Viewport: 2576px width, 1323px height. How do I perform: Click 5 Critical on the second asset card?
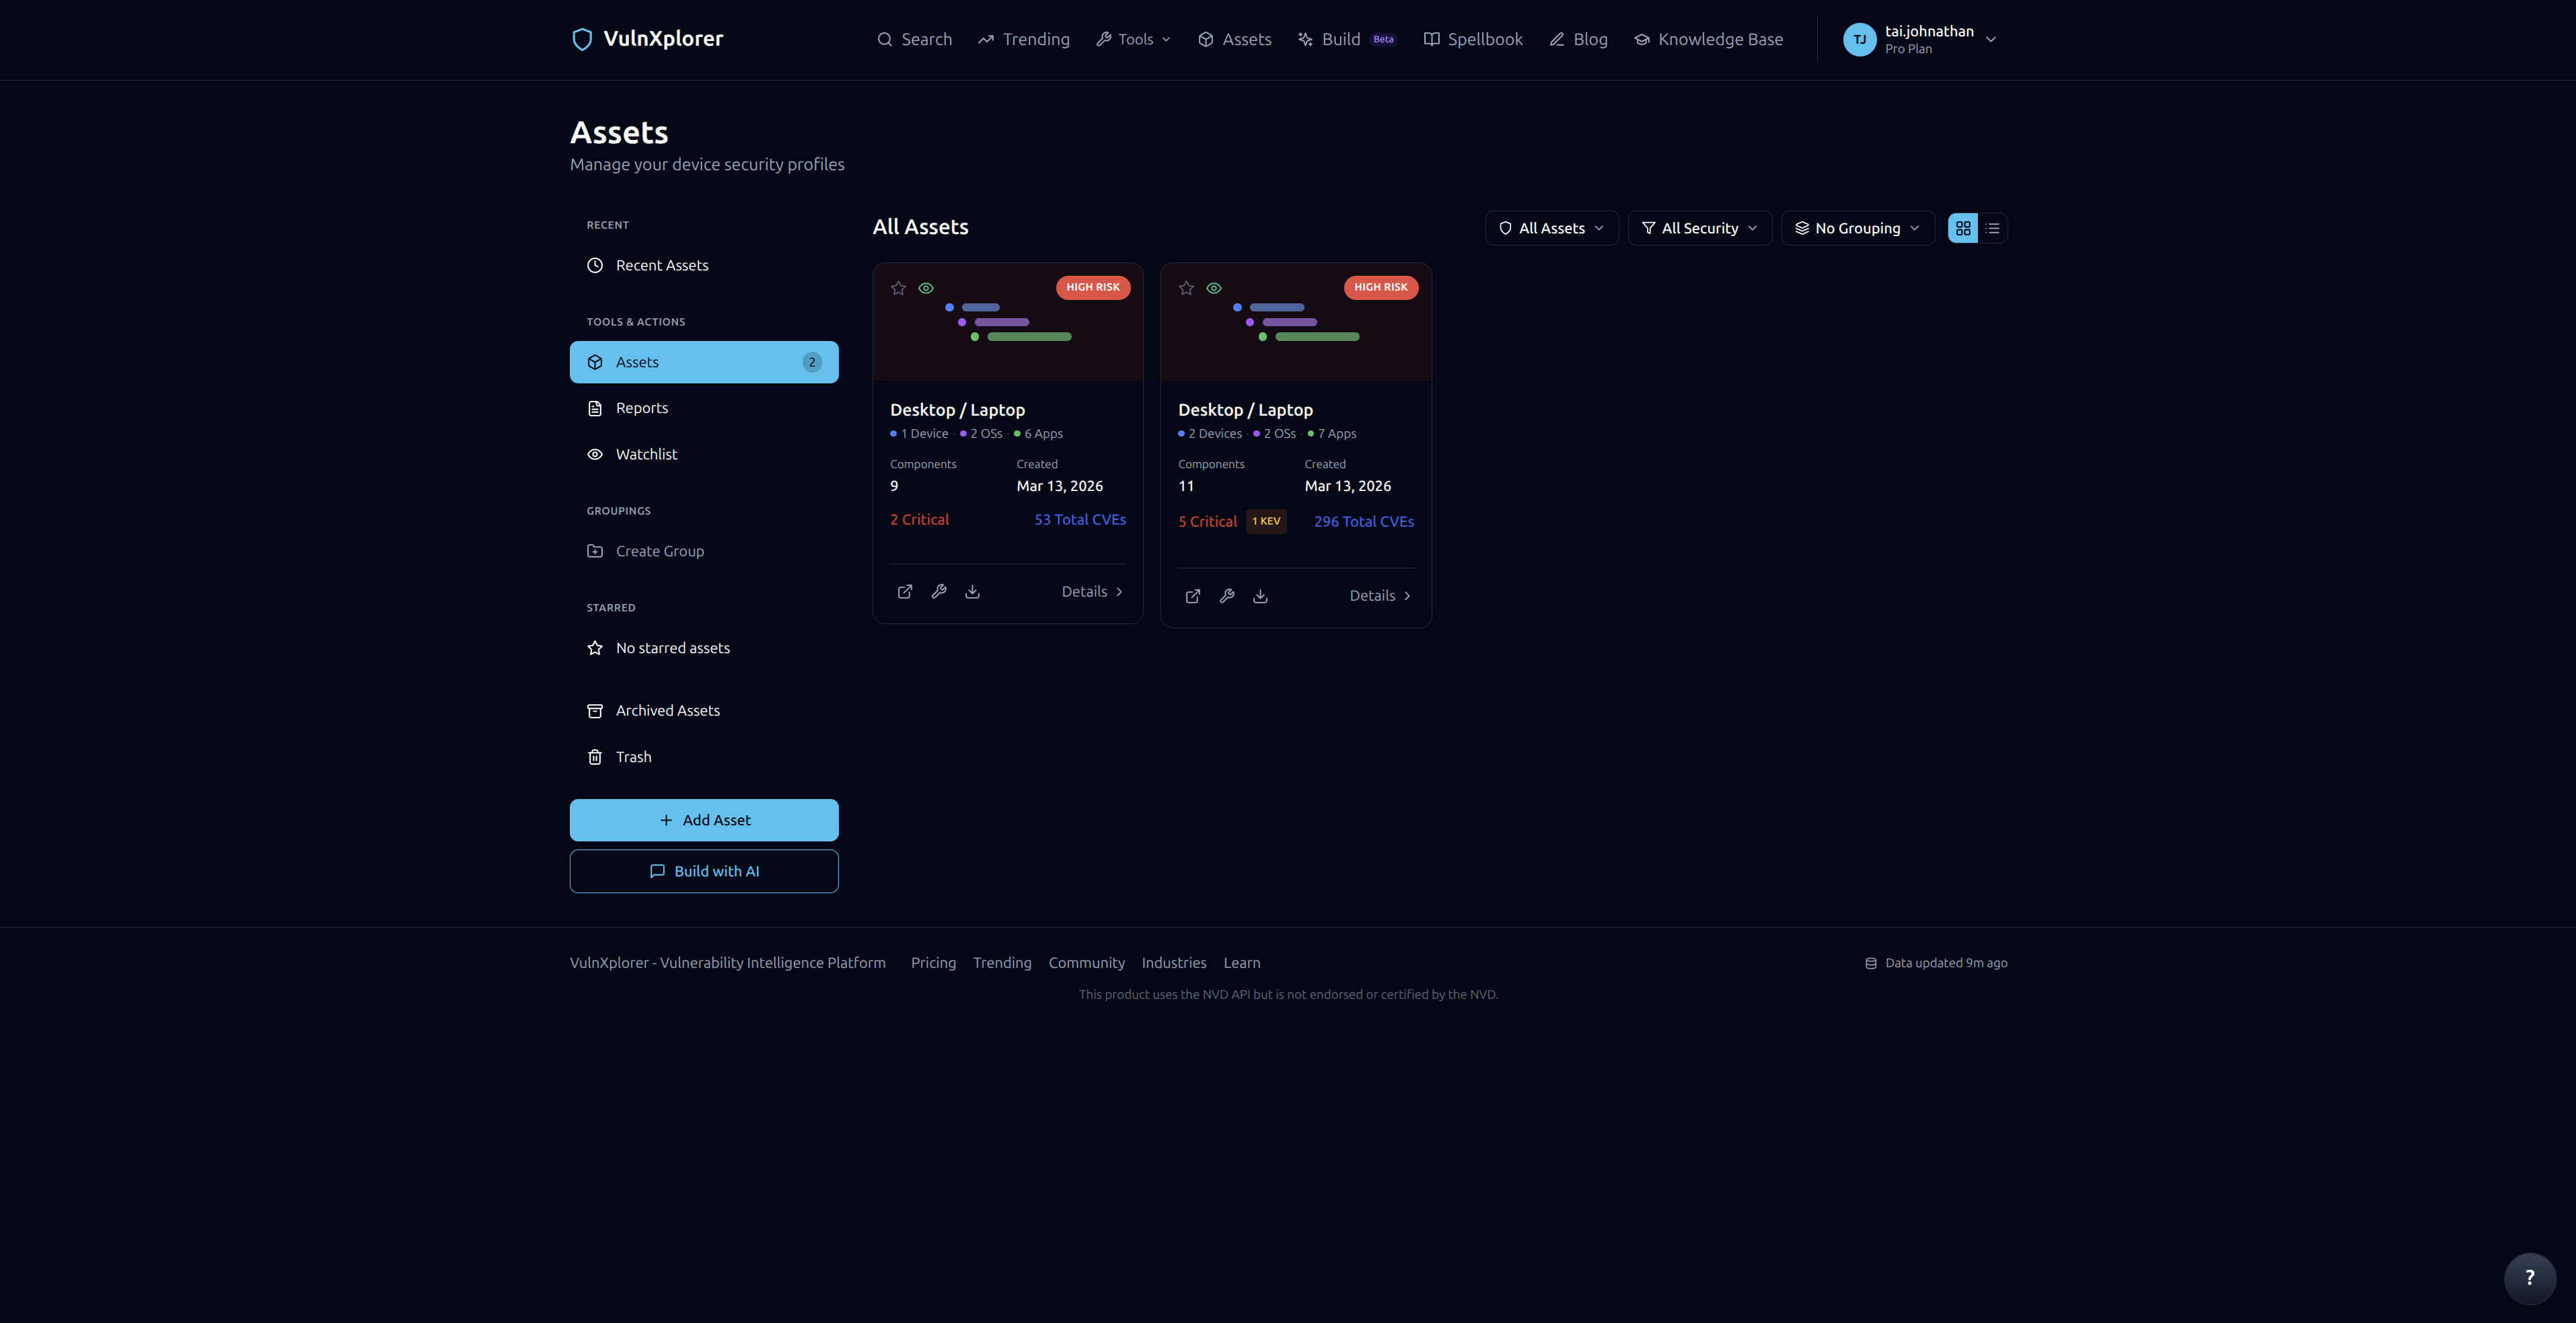click(x=1207, y=522)
